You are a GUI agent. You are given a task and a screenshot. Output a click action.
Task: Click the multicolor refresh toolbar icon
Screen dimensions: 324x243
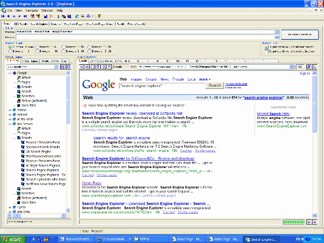click(x=77, y=16)
